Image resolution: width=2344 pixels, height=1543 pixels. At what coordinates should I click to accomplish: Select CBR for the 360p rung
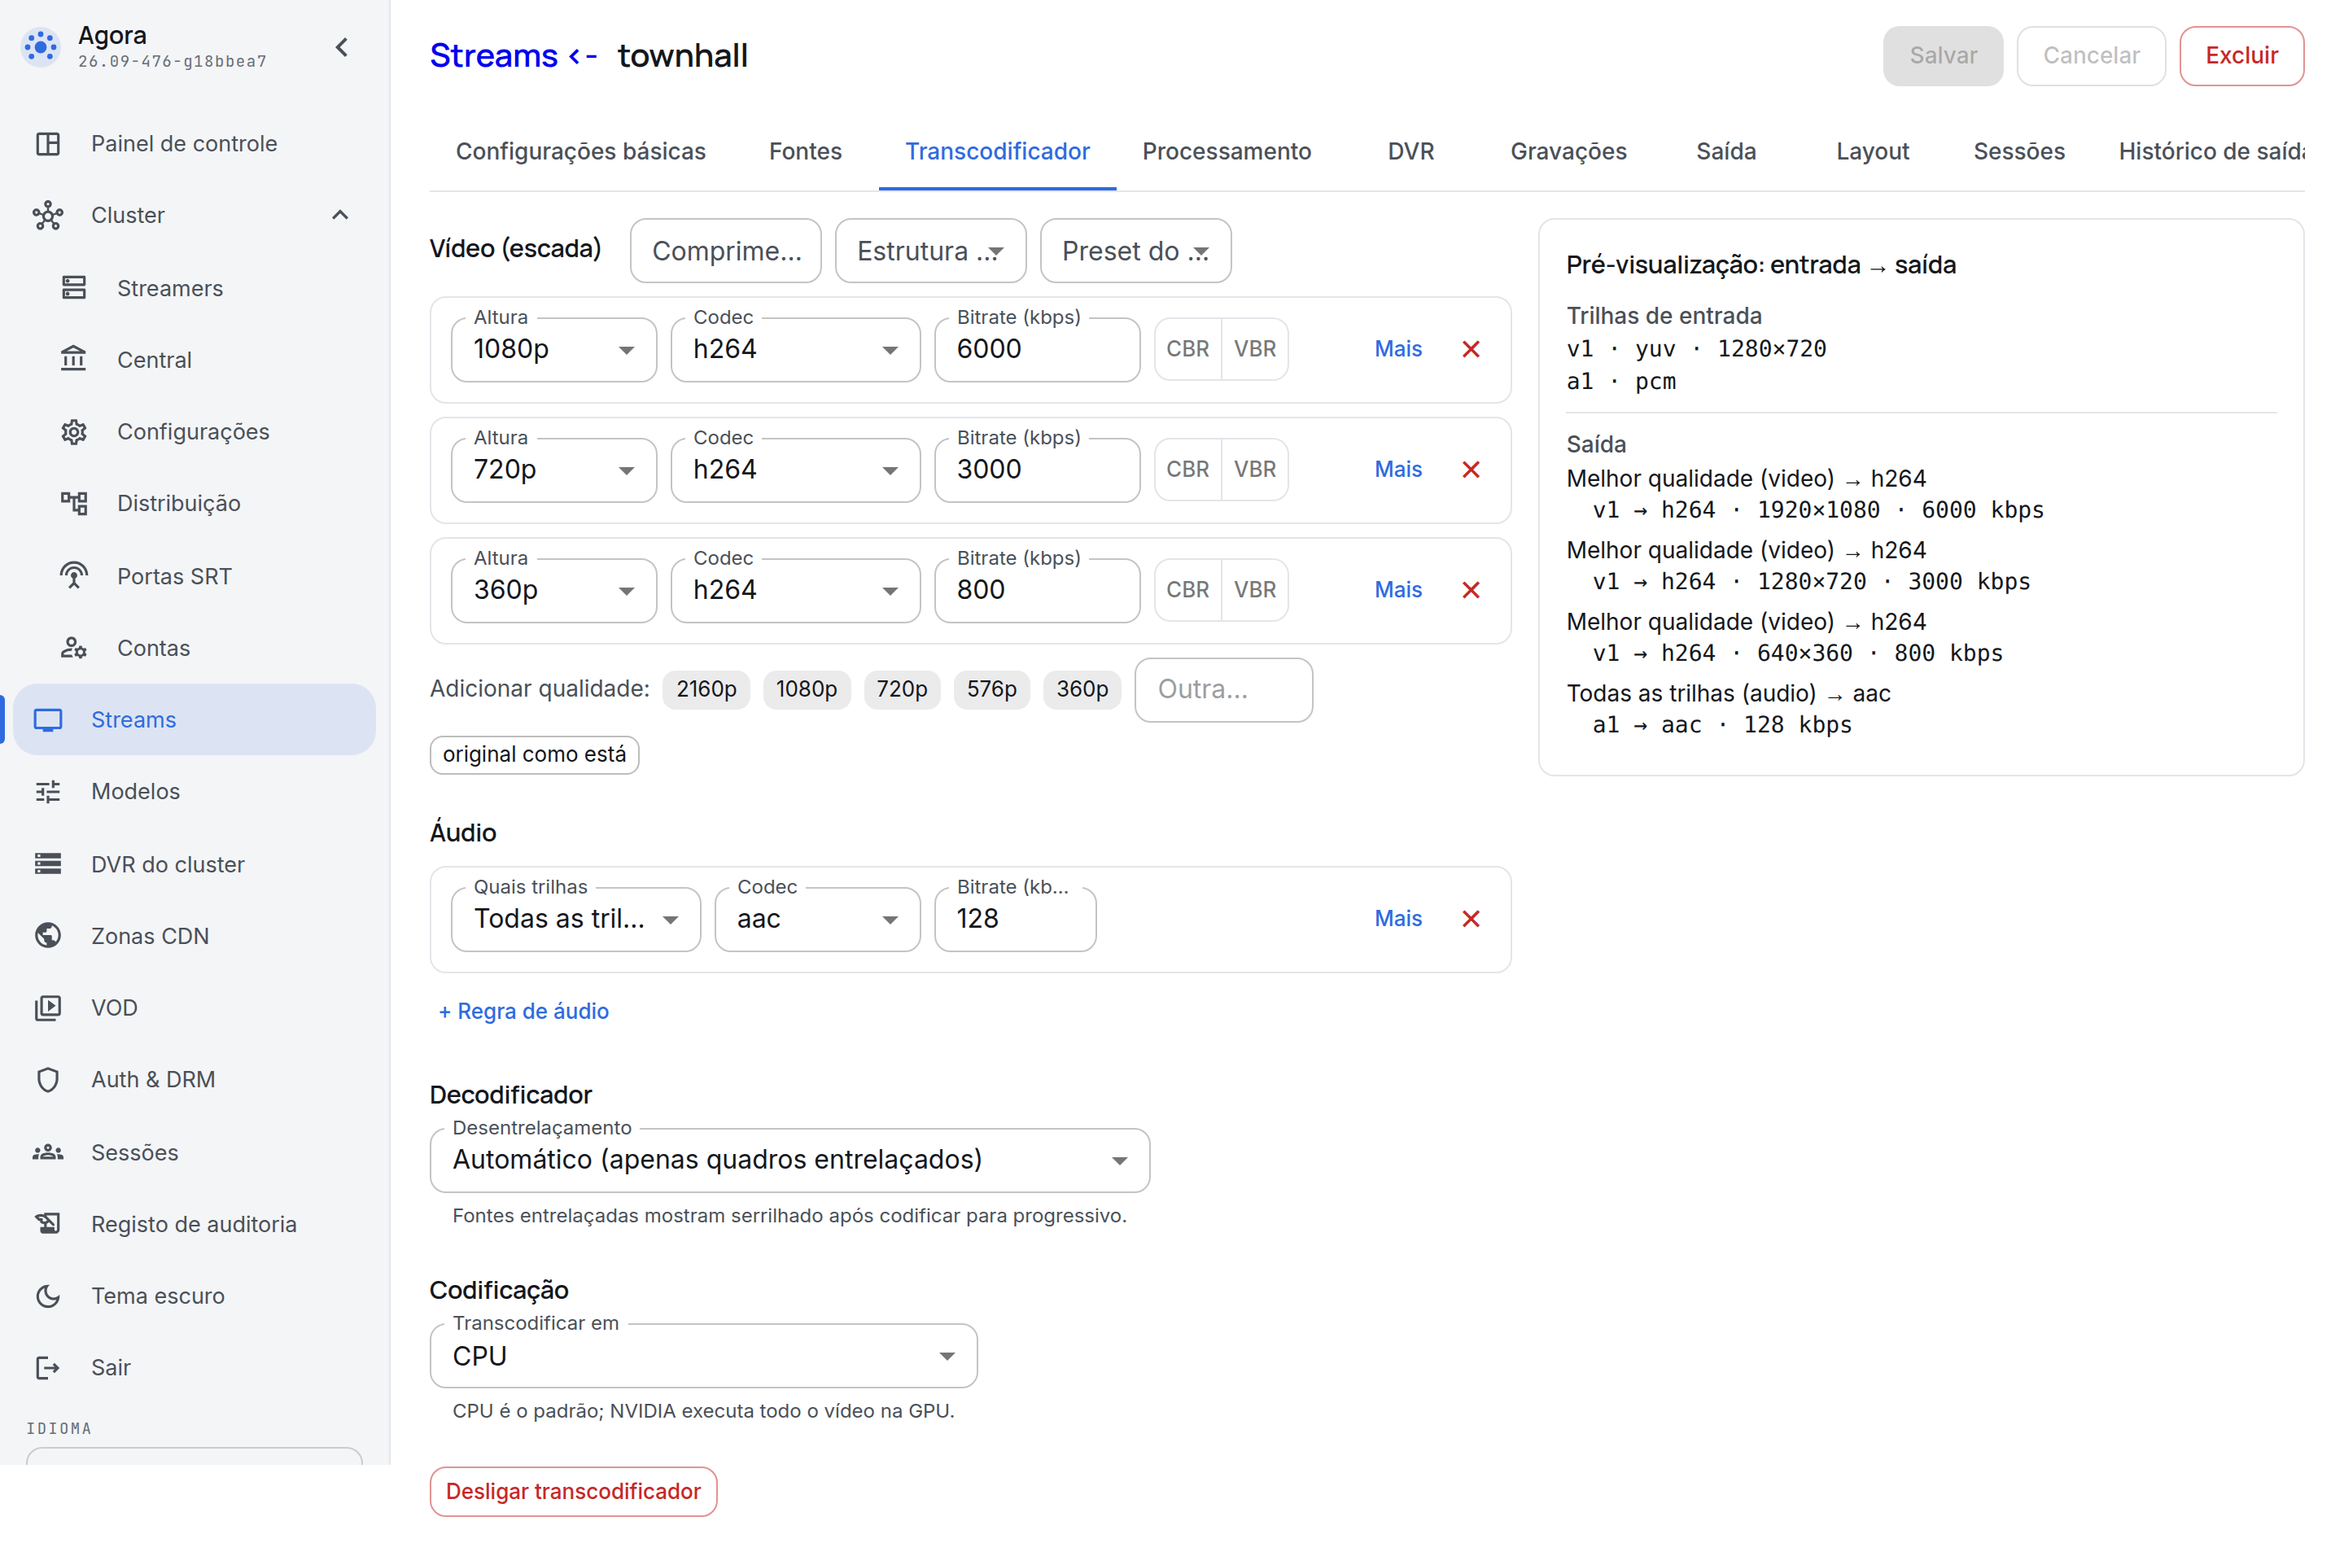1187,590
